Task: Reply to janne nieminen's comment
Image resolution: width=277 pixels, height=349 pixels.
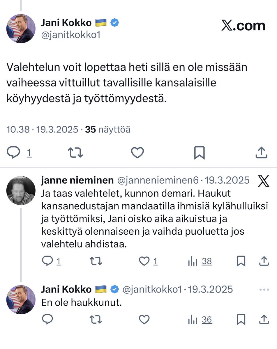Action: [x=47, y=261]
